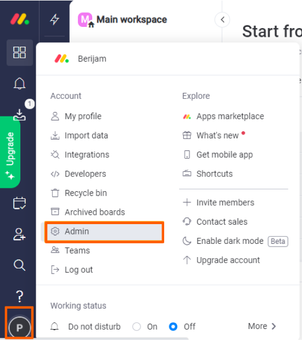302x340 pixels.
Task: Click the Upgrade account arrow icon
Action: pyautogui.click(x=187, y=260)
